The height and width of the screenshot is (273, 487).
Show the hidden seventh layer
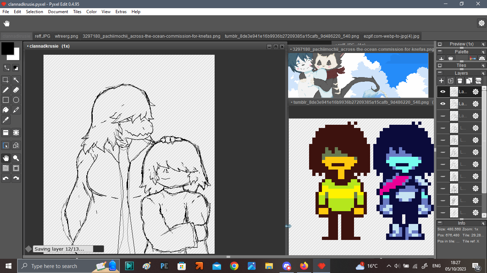[x=443, y=164]
